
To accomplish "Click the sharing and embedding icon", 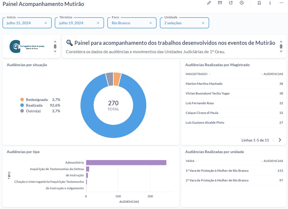I will [x=231, y=3].
